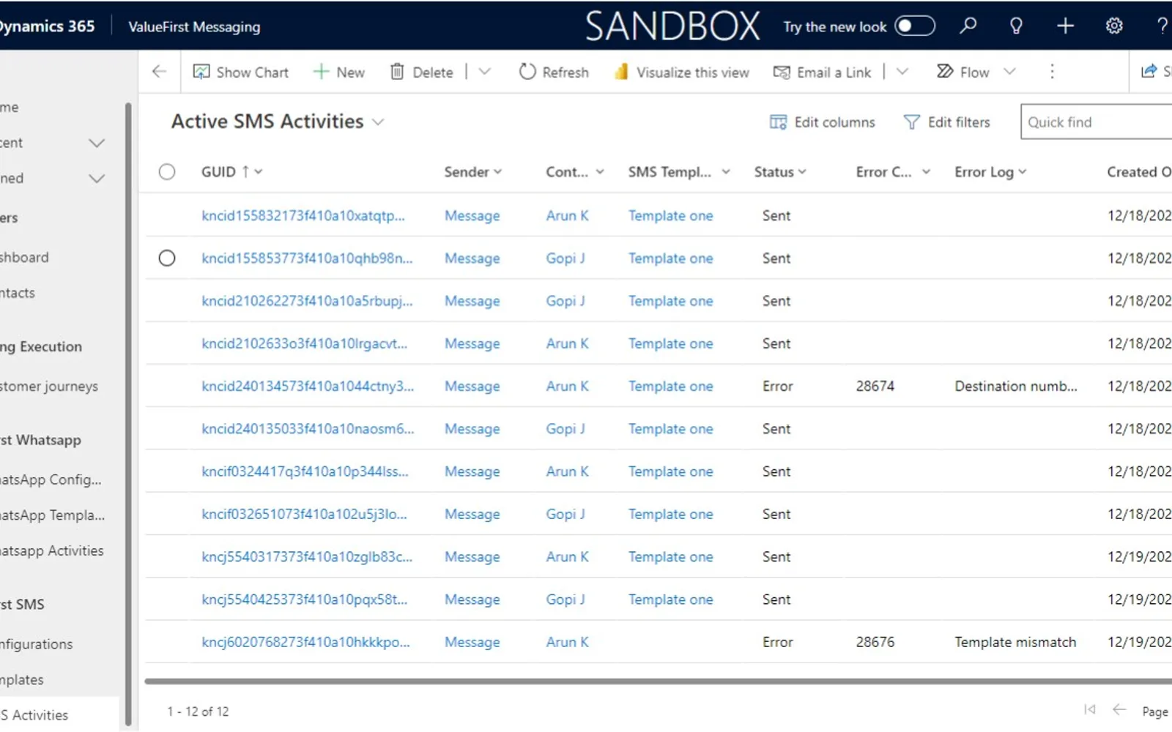The width and height of the screenshot is (1172, 732).
Task: Click the search magnifier icon in header
Action: tap(968, 26)
